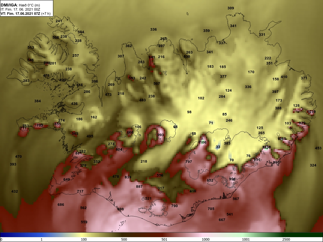Select the map value '649'
Image resolution: width=323 pixels, height=242 pixels.
(67, 179)
